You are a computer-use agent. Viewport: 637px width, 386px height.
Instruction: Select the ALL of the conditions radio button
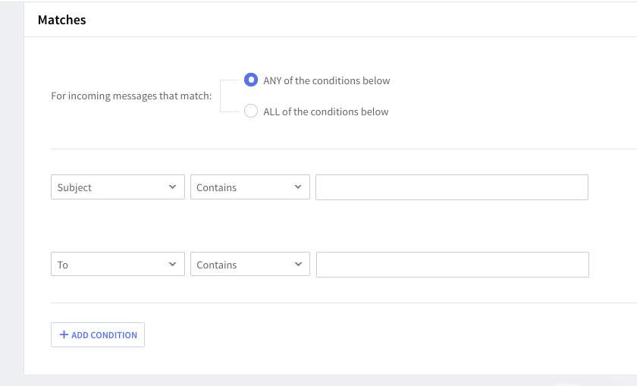(251, 111)
